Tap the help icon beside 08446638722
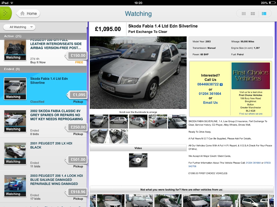Screen dimensions: 277x207 coord(221,84)
